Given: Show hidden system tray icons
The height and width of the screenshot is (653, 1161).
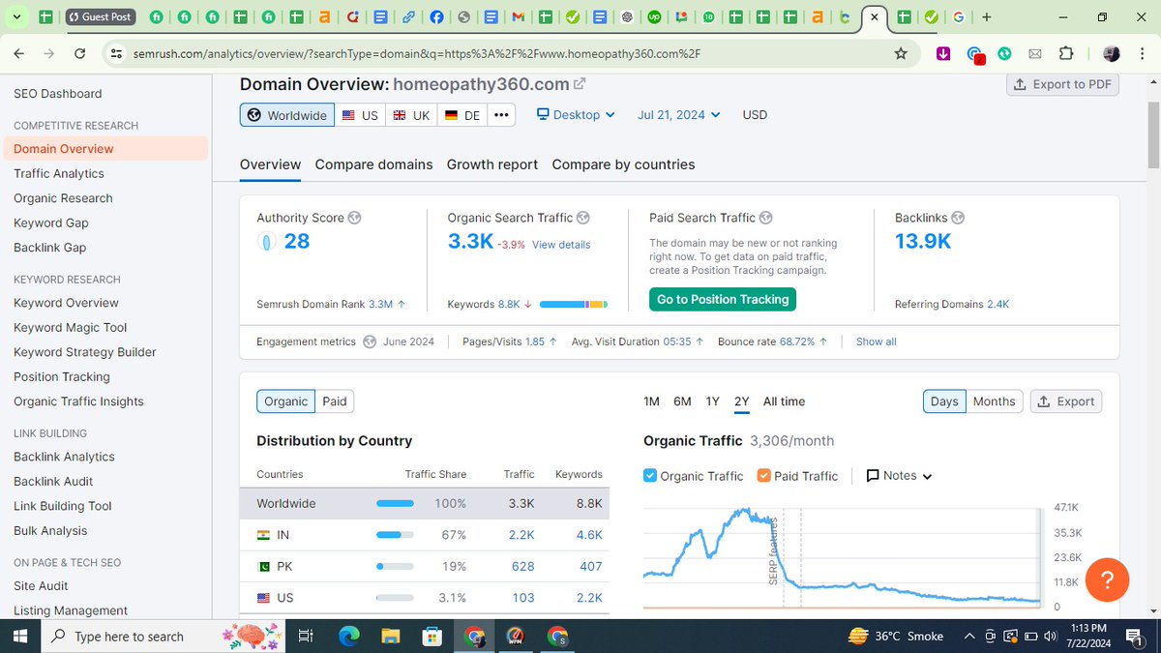Looking at the screenshot, I should click(x=969, y=637).
